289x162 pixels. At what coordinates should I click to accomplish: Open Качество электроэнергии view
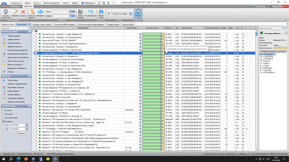point(17,50)
